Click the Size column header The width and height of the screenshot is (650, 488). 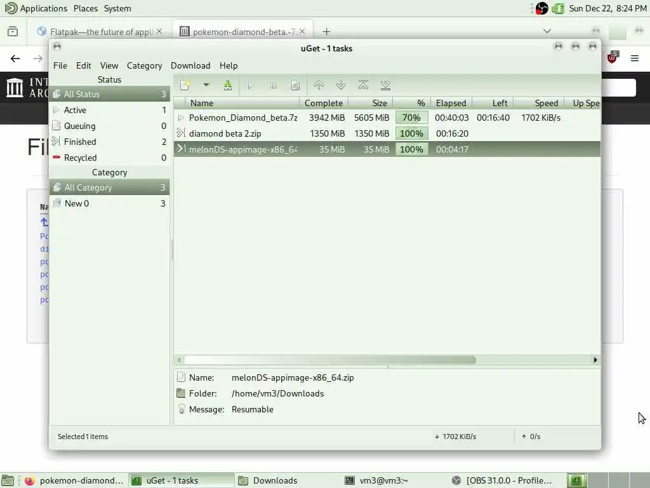tap(371, 103)
